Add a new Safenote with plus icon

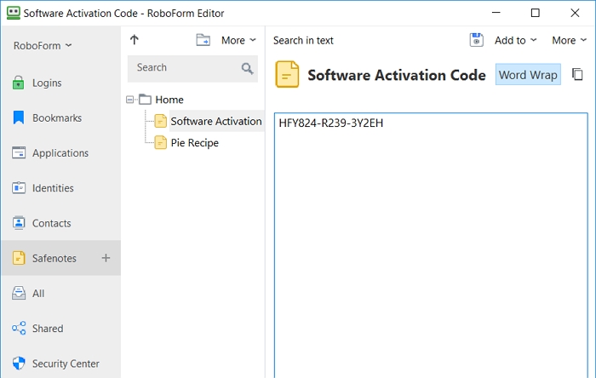(x=106, y=258)
